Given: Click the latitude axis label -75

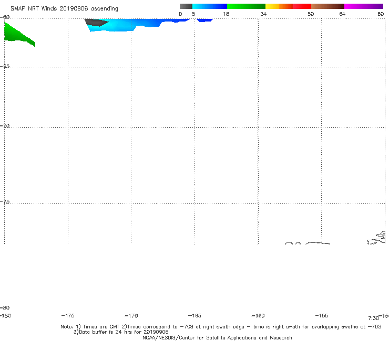Looking at the screenshot, I should click(x=5, y=202).
